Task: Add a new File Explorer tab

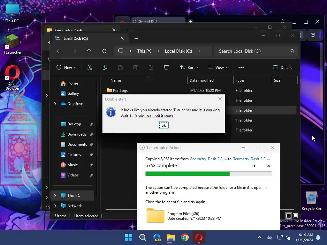Action: 136,38
